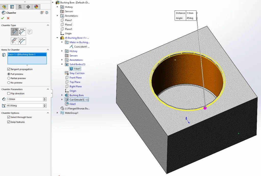The width and height of the screenshot is (261, 176).
Task: Open the DisplayManager colored sphere tab
Action: pyautogui.click(x=36, y=7)
